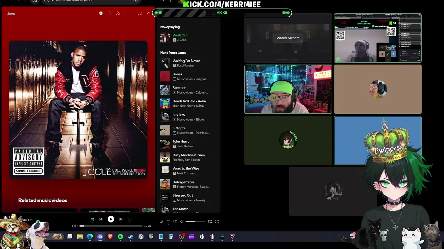The image size is (444, 249).
Task: Play Stressed Out music video
Action: pyautogui.click(x=182, y=196)
